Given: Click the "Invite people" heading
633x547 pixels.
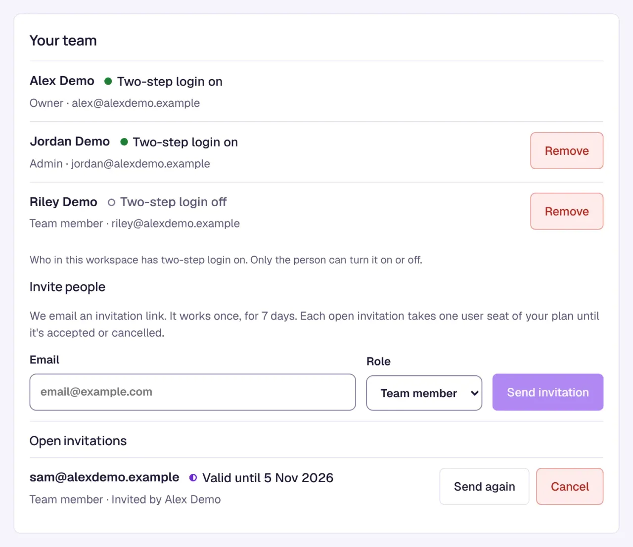Looking at the screenshot, I should pyautogui.click(x=68, y=287).
